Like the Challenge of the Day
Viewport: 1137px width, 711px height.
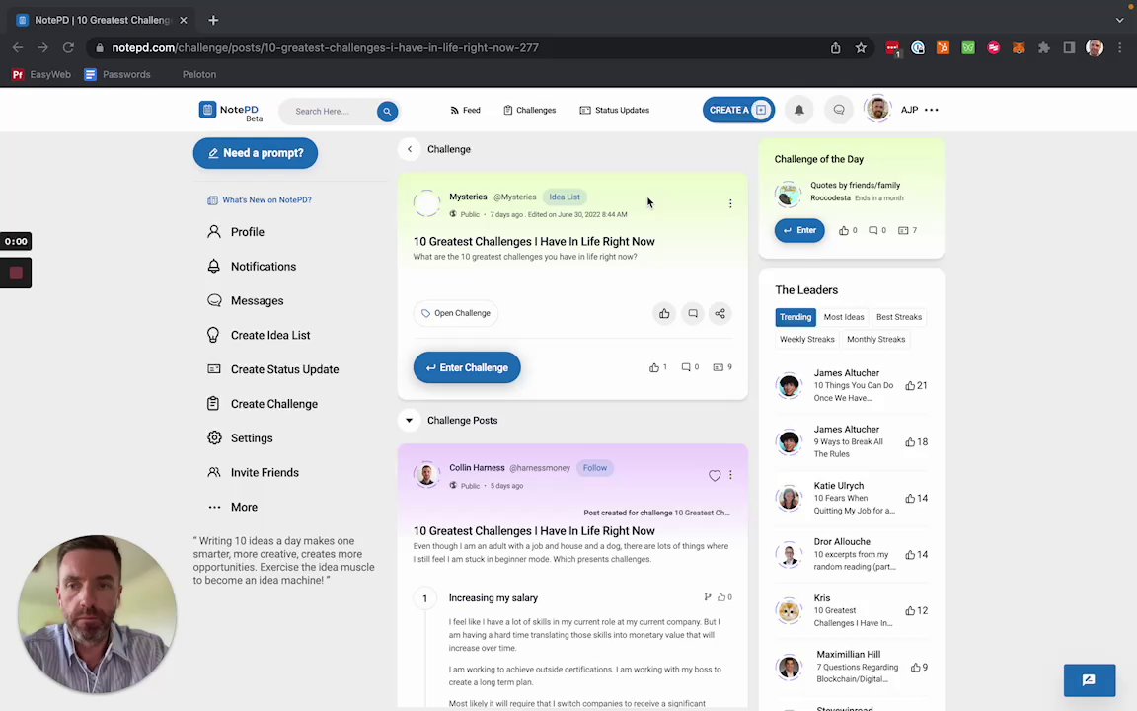coord(843,231)
